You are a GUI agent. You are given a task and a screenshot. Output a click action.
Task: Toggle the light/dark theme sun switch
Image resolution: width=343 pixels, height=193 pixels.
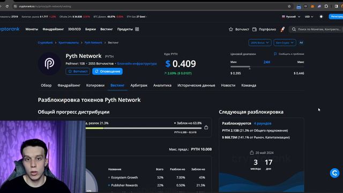click(x=321, y=17)
